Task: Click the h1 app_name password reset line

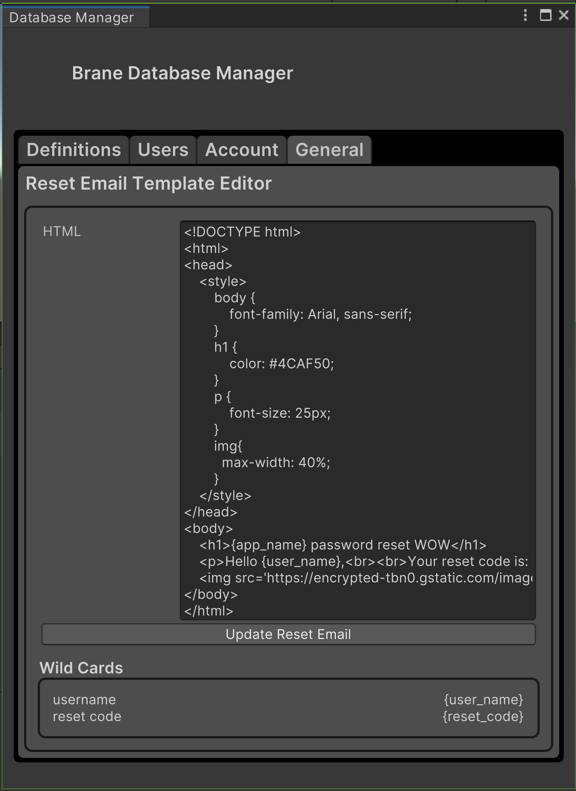Action: click(343, 545)
